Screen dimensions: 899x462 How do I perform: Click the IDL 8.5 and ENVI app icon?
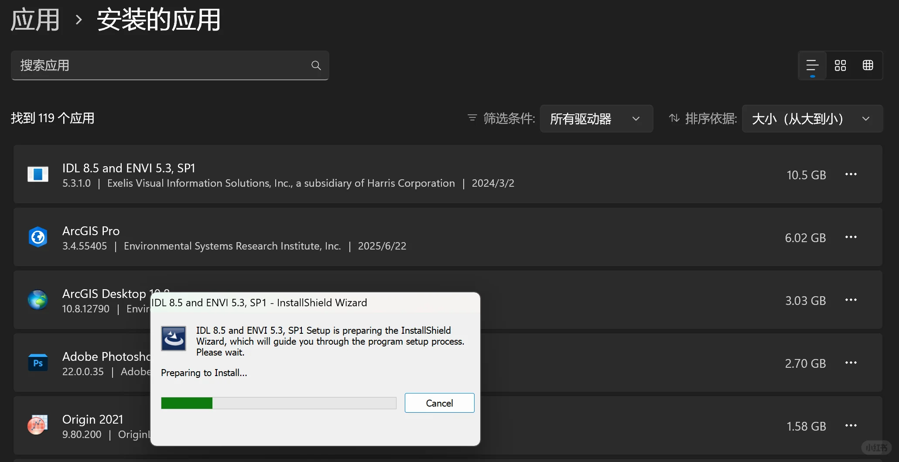[38, 174]
